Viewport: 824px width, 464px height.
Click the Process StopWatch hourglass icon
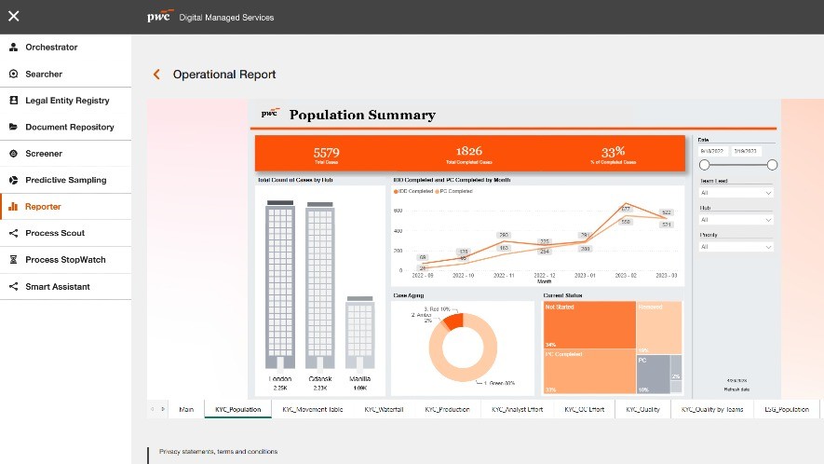coord(14,259)
